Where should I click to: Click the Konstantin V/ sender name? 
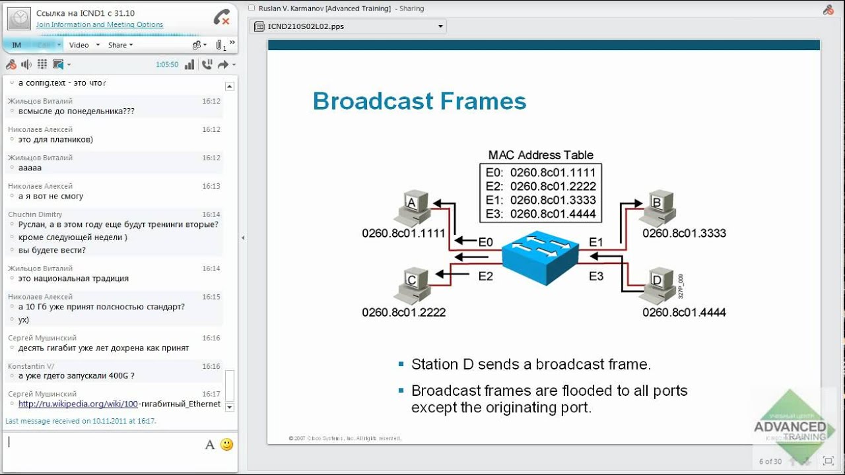tap(31, 366)
